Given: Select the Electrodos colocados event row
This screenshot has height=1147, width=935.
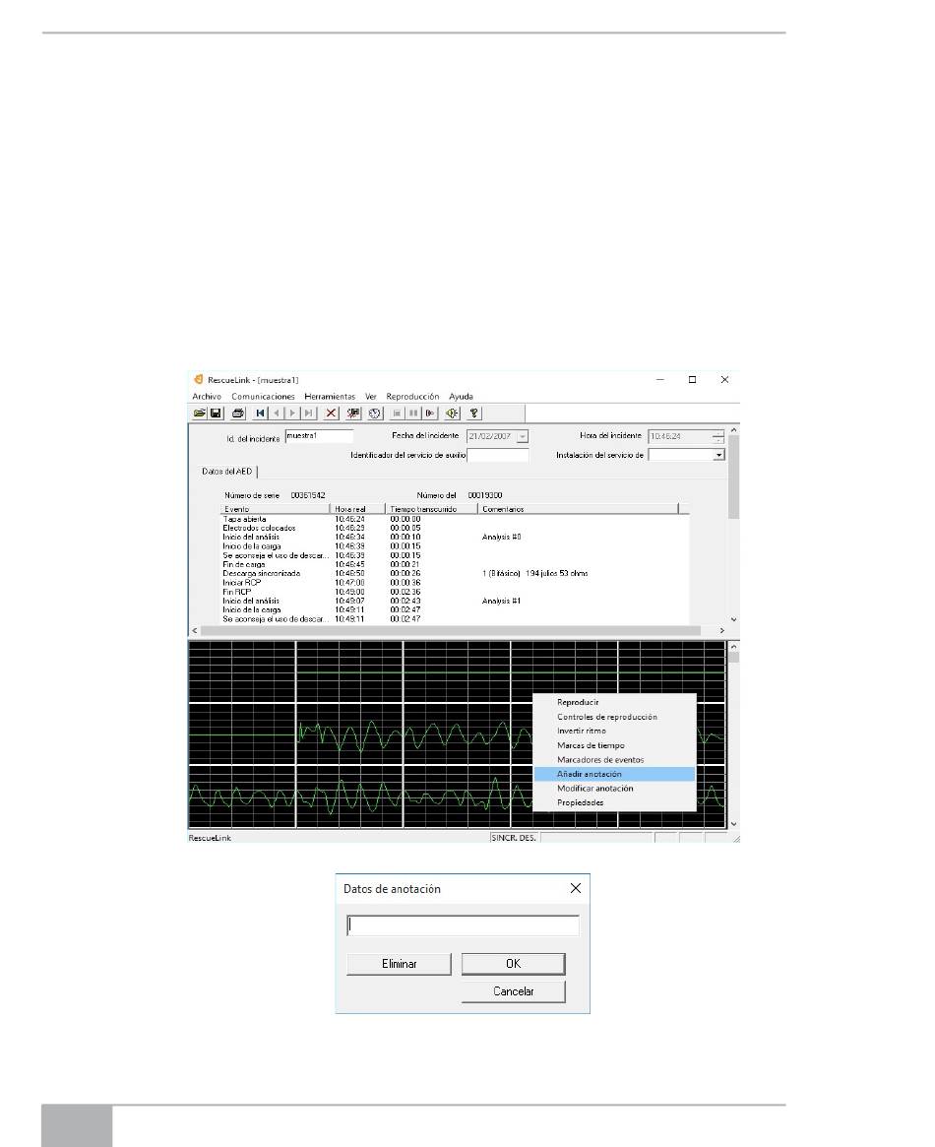Looking at the screenshot, I should 455,528.
